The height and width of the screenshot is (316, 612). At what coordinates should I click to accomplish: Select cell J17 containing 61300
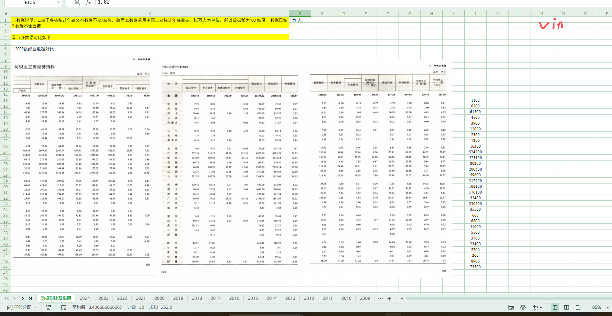coord(475,112)
